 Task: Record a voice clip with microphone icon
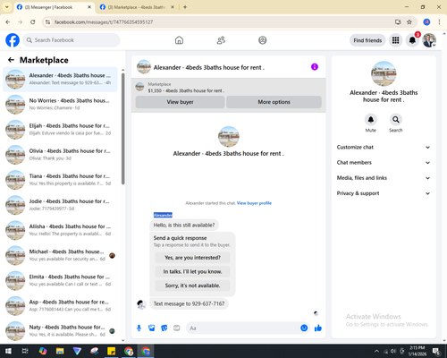(139, 328)
